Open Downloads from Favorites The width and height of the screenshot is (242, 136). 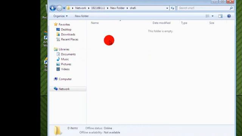click(68, 34)
